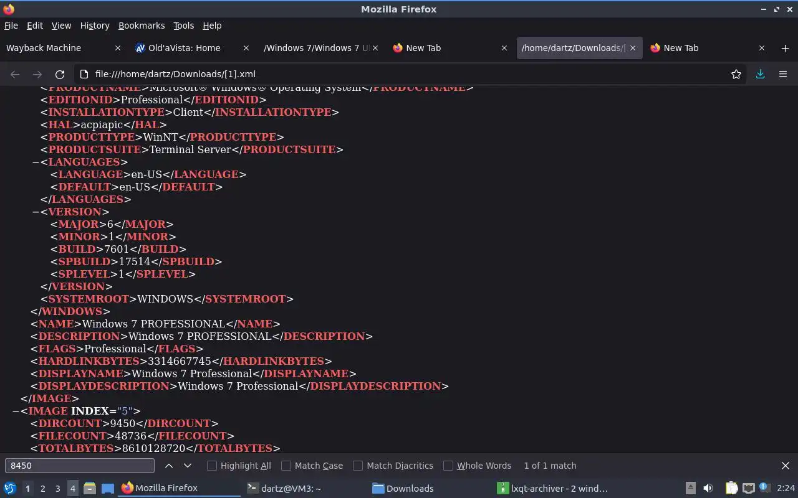Collapse the VERSION XML node

(x=36, y=212)
